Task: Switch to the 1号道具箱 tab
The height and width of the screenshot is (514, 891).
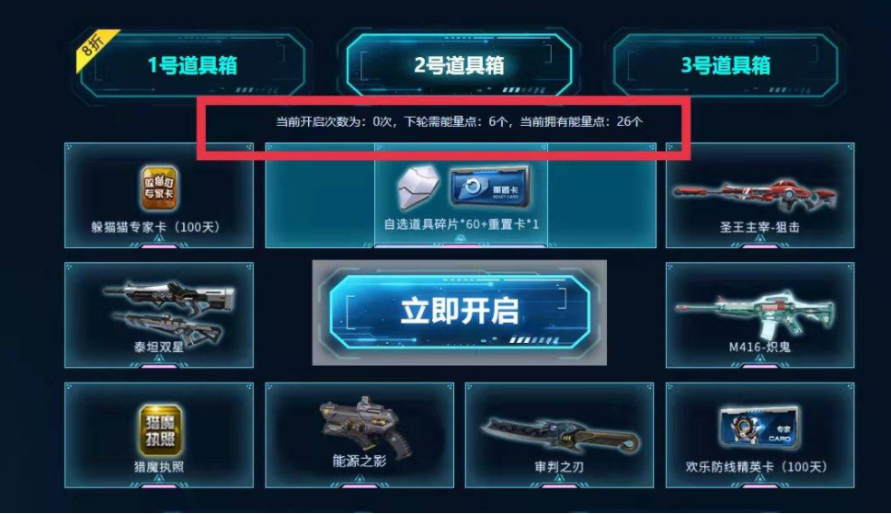Action: pos(192,64)
